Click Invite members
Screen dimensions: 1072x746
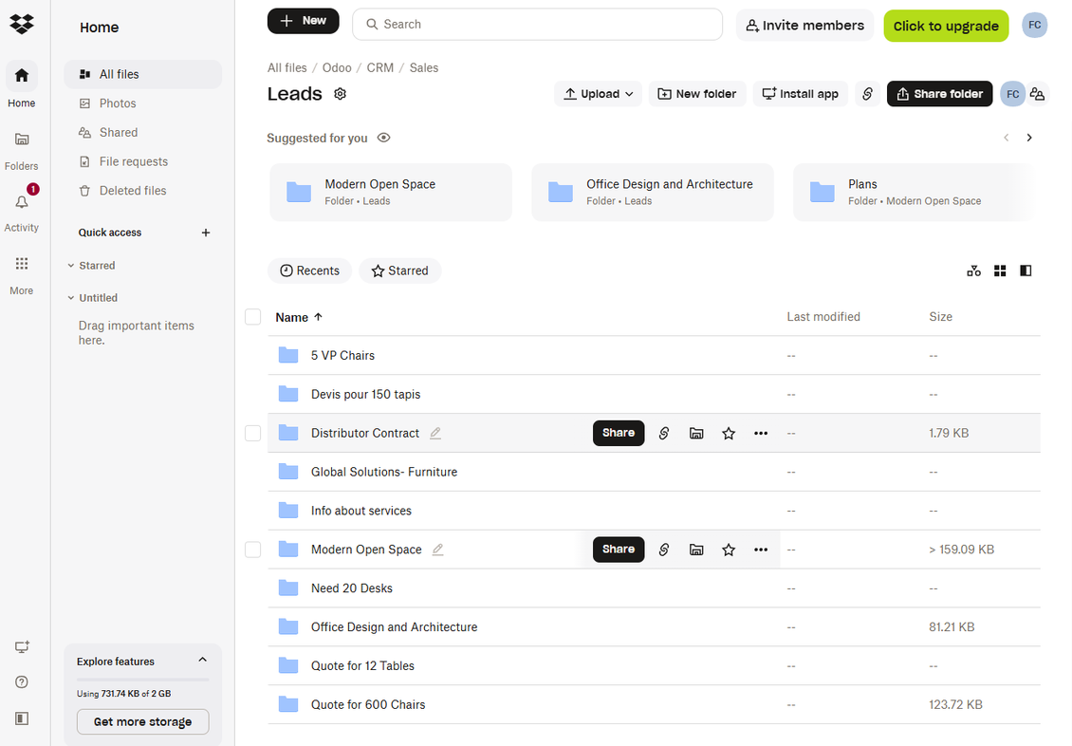[804, 26]
